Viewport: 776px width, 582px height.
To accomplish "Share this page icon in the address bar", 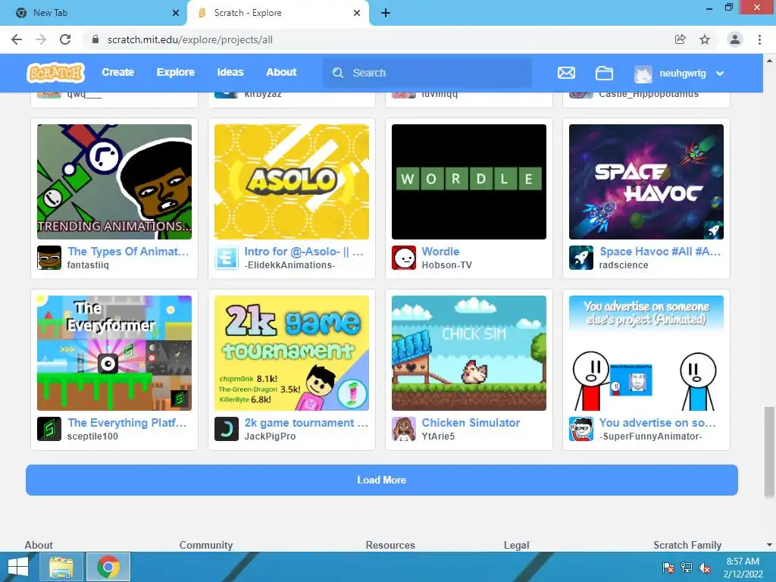I will coord(680,39).
